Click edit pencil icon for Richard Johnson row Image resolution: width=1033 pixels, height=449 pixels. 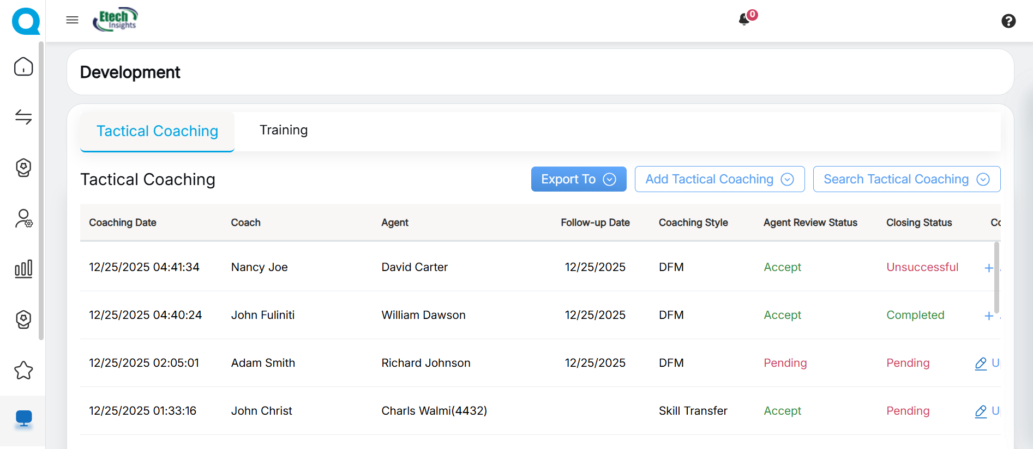coord(981,364)
